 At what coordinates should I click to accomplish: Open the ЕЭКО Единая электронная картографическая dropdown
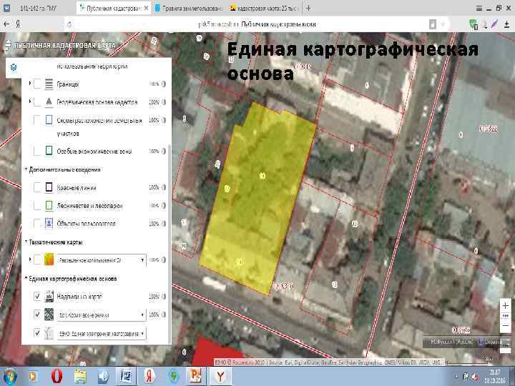tap(102, 334)
